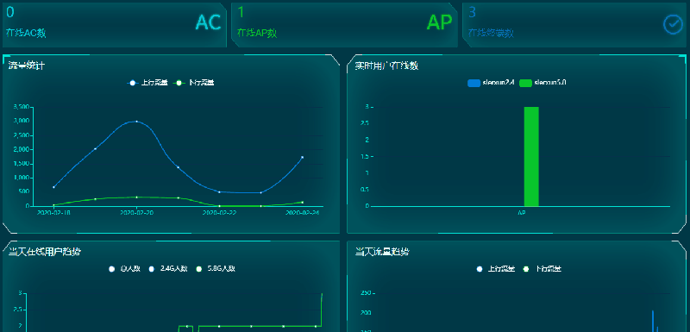Click the AP x-axis label under bar chart
Image resolution: width=690 pixels, height=332 pixels.
521,213
